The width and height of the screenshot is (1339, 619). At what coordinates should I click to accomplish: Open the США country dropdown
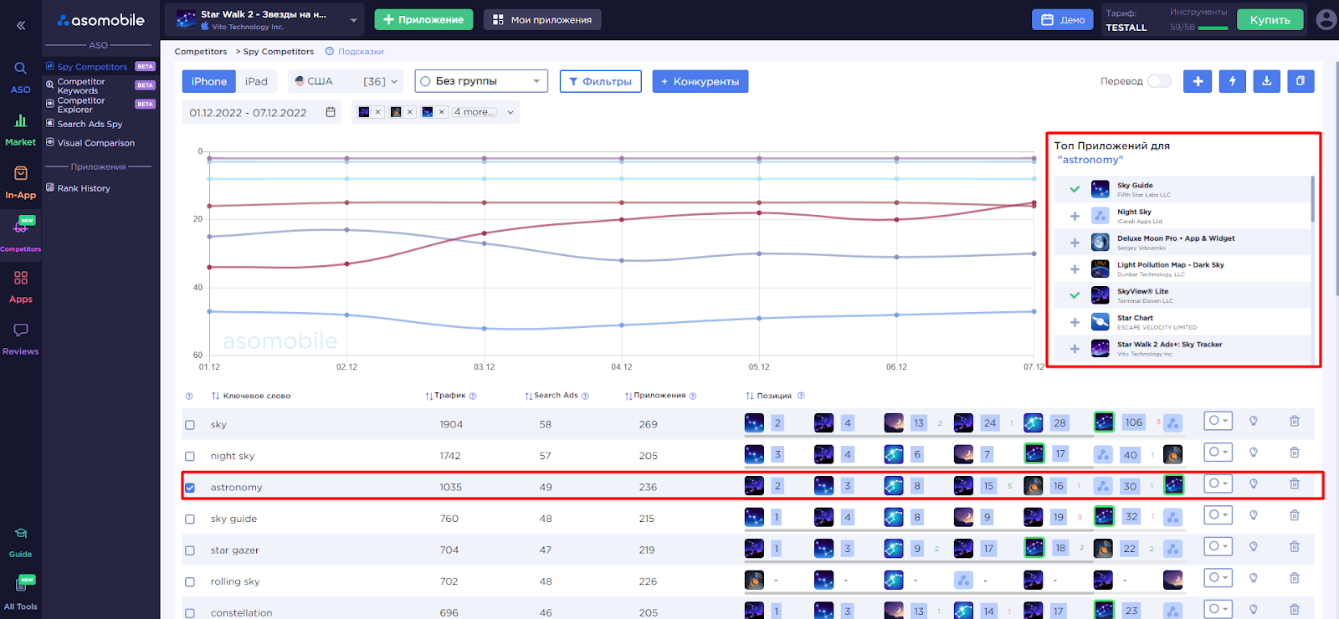(x=346, y=81)
